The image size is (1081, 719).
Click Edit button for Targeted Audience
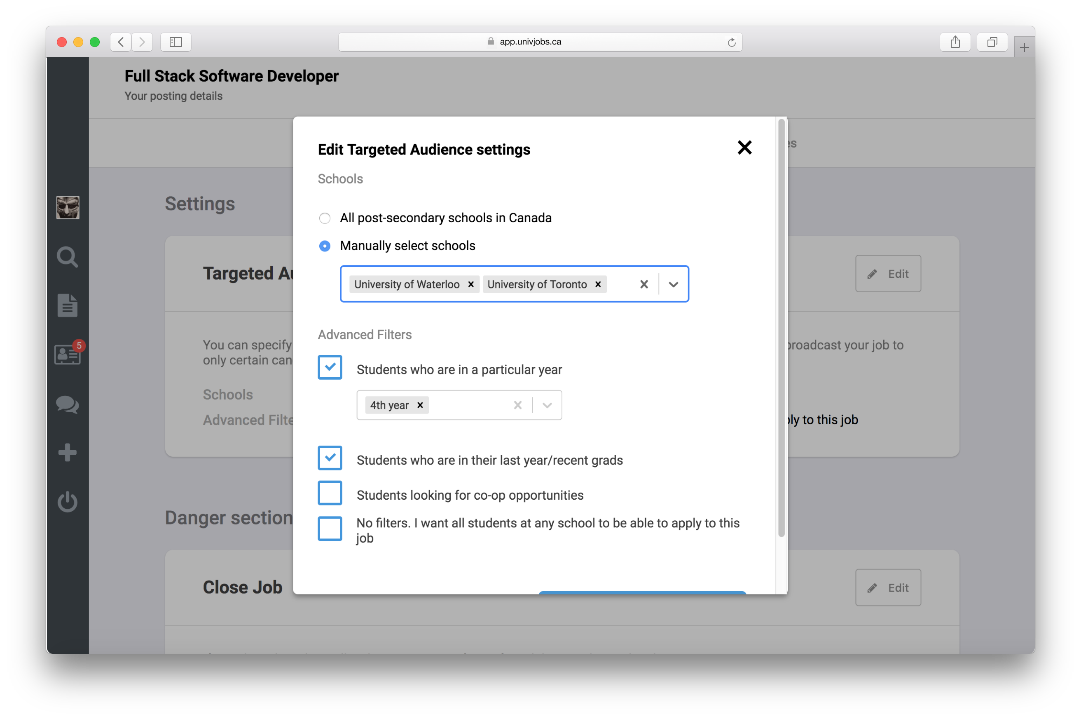(888, 274)
